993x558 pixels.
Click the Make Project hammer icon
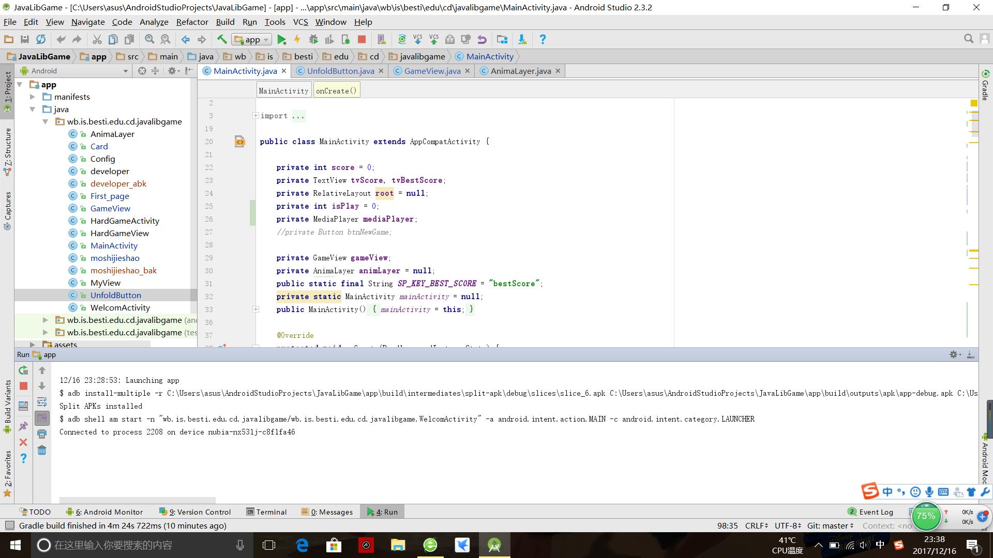click(x=222, y=39)
